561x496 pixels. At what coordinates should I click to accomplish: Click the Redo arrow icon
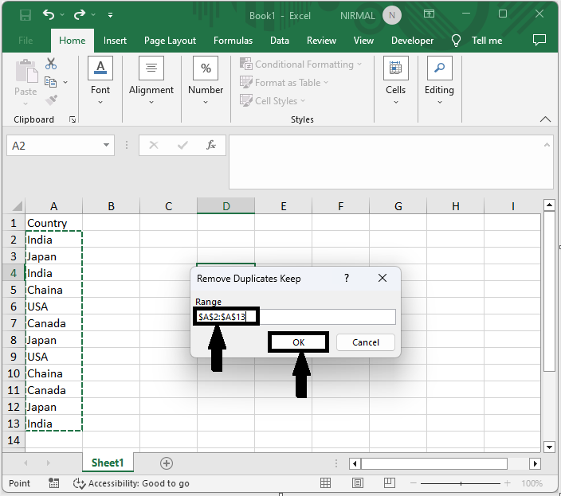(x=80, y=14)
